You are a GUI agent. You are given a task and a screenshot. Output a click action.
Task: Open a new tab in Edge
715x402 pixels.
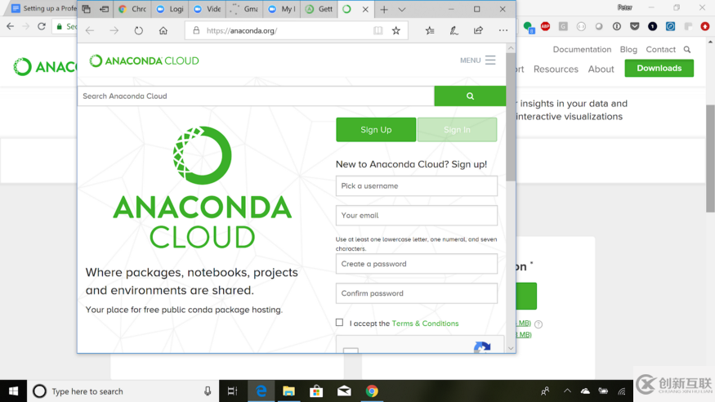coord(384,9)
